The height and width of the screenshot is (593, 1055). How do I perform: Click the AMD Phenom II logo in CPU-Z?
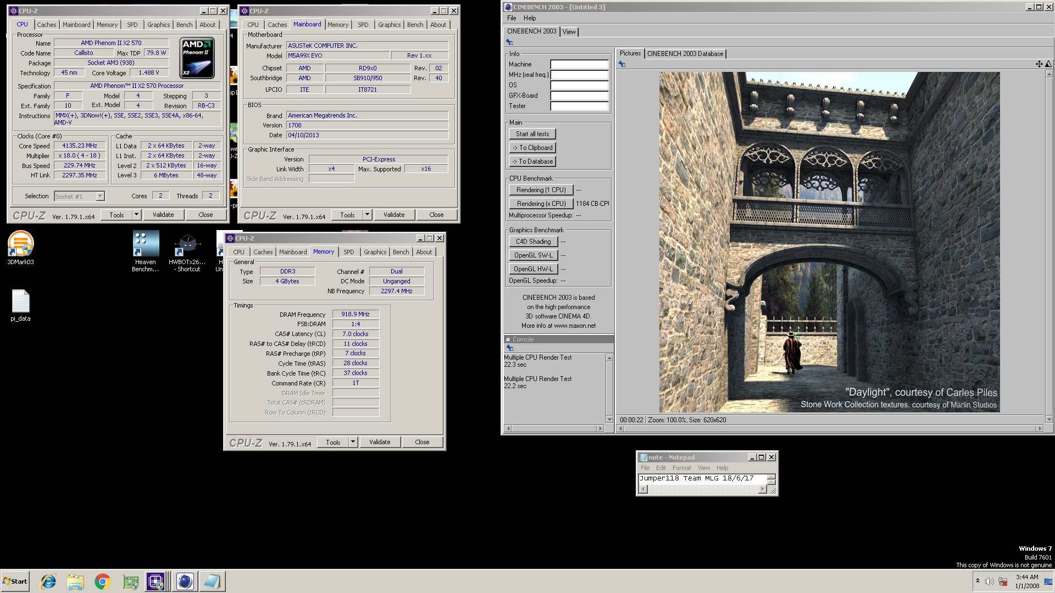[x=197, y=58]
